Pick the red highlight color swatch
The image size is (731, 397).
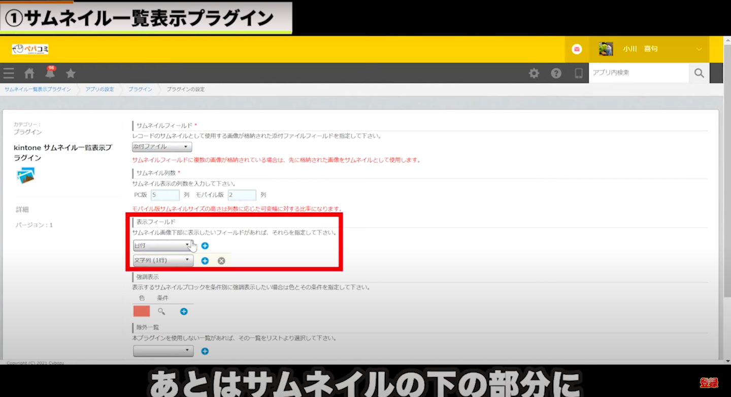pyautogui.click(x=142, y=311)
